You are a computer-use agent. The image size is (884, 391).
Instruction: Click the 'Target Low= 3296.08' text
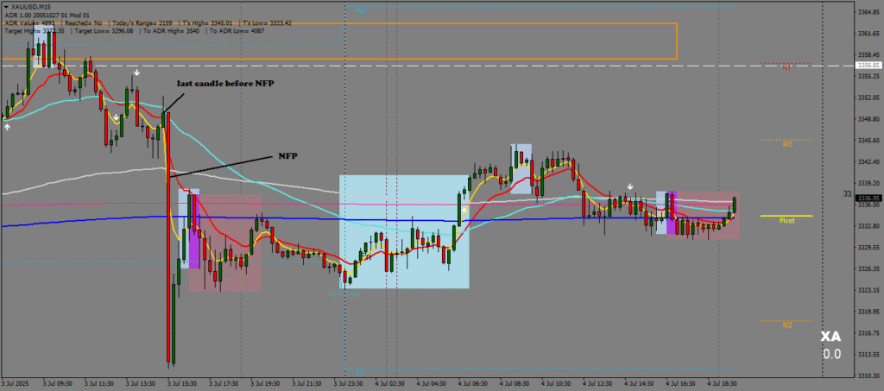(104, 31)
